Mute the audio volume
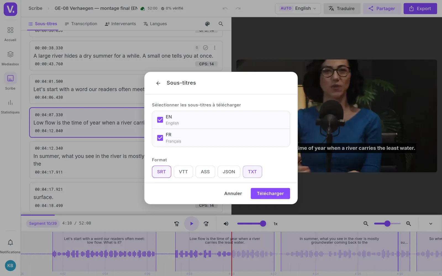 pyautogui.click(x=226, y=224)
